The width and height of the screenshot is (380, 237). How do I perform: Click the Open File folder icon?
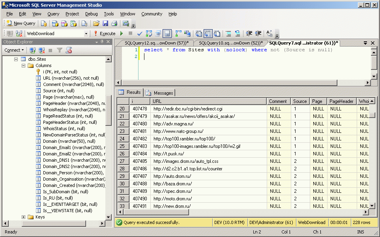pyautogui.click(x=96, y=23)
